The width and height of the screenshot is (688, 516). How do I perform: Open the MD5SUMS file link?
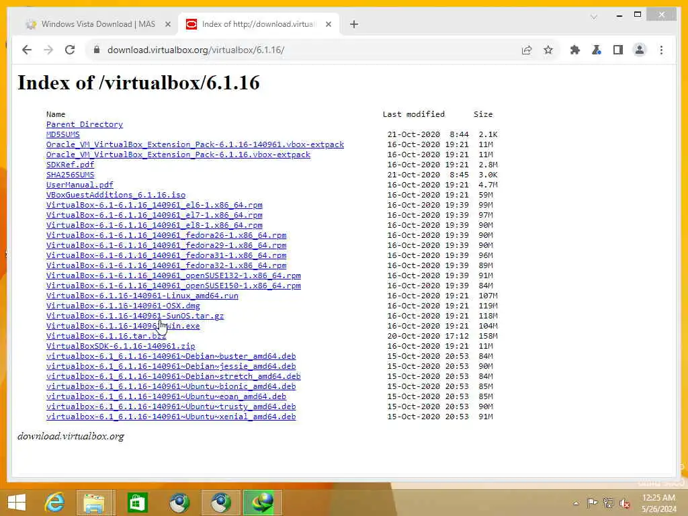[x=62, y=134]
